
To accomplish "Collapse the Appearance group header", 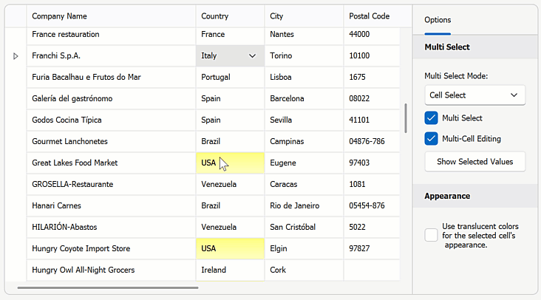I will (474, 196).
